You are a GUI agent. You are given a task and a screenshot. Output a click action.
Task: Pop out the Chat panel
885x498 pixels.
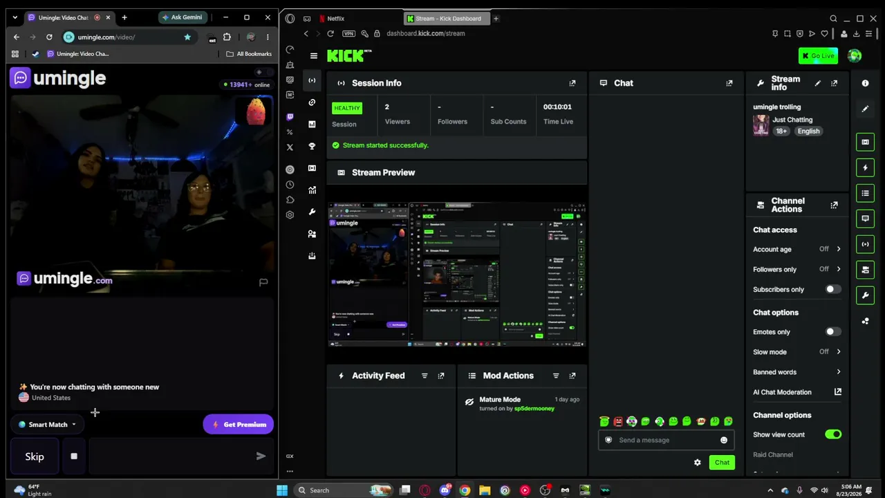tap(729, 83)
